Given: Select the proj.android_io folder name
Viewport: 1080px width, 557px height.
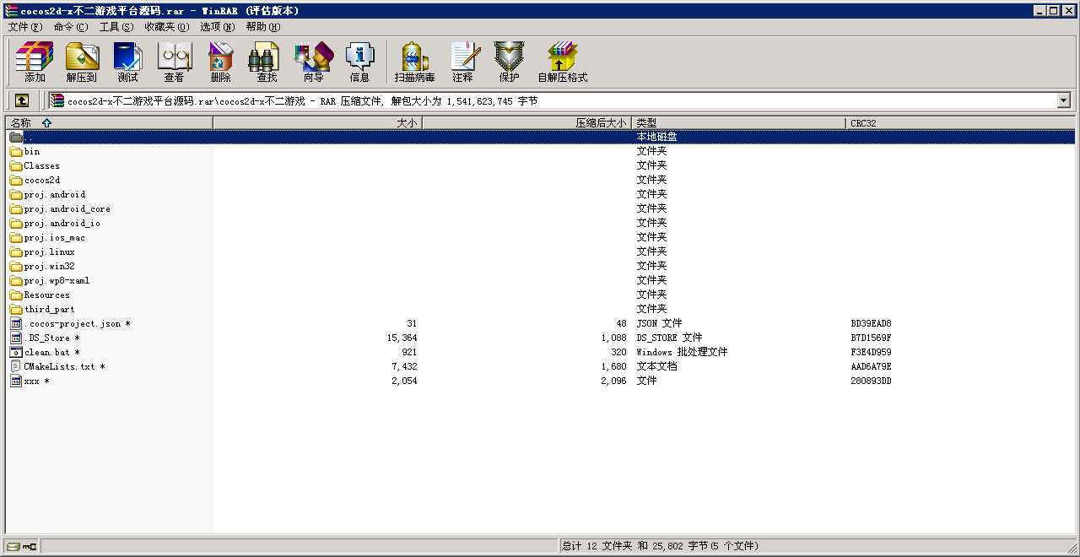Looking at the screenshot, I should point(62,224).
